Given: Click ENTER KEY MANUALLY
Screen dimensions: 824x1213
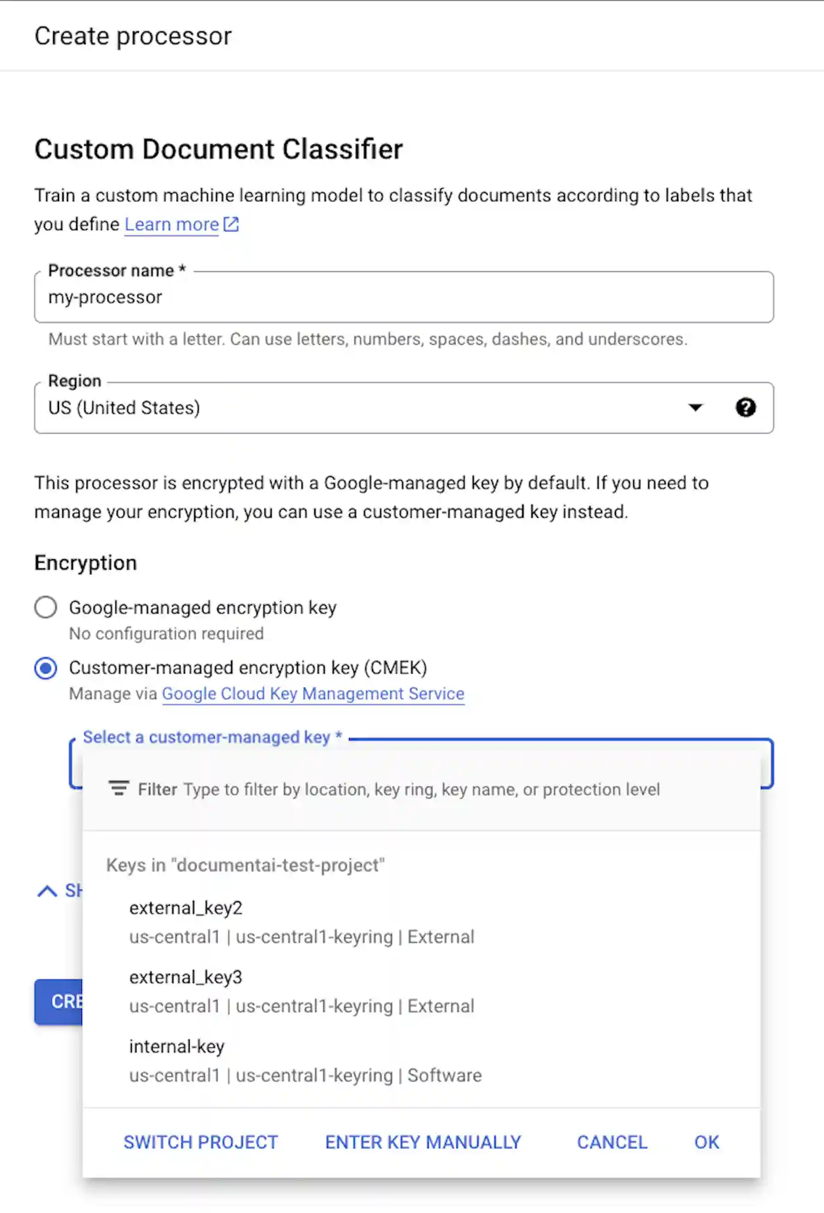Looking at the screenshot, I should pyautogui.click(x=423, y=1142).
